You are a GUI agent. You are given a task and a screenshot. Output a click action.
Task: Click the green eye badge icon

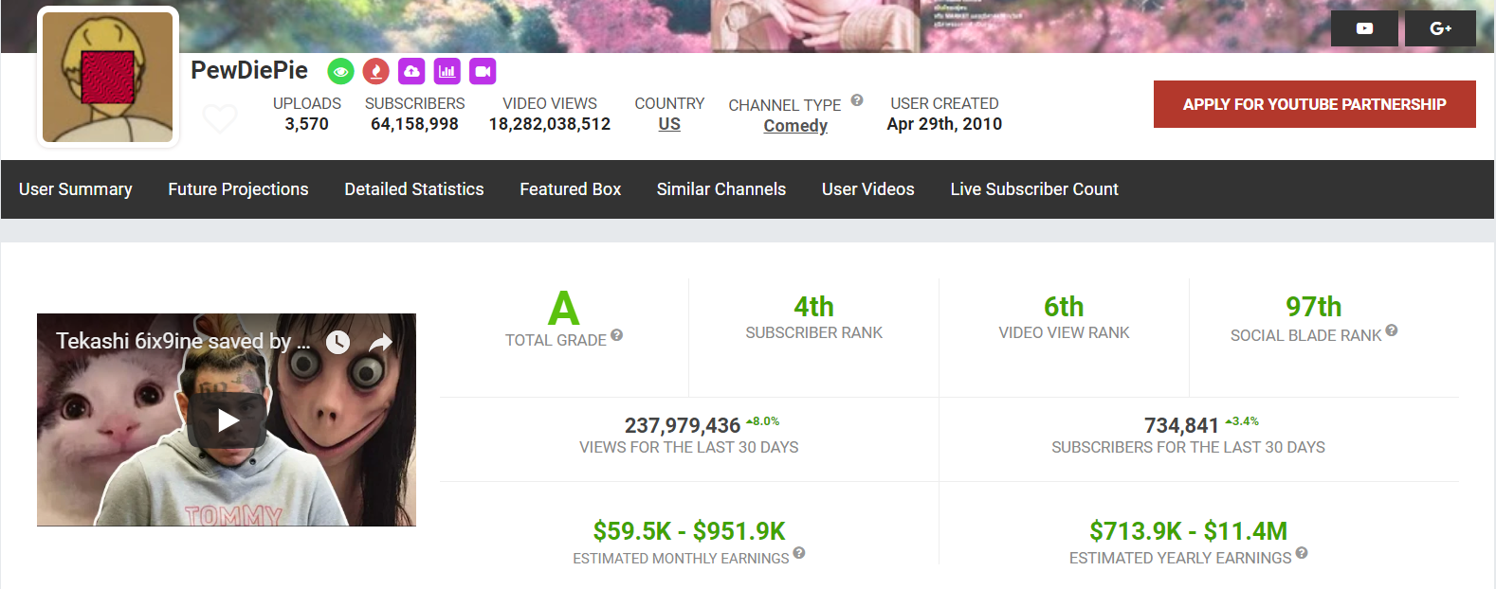pyautogui.click(x=340, y=71)
